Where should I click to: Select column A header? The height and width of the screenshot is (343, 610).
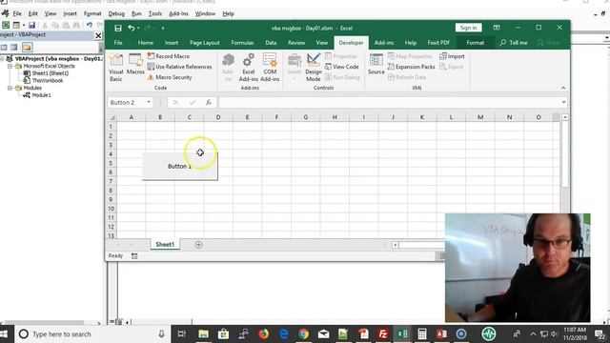point(132,117)
